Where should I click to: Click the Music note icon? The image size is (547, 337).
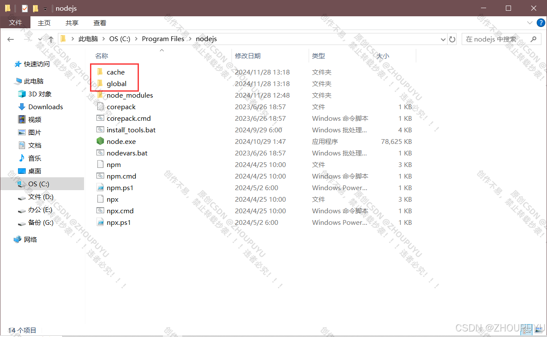click(21, 158)
